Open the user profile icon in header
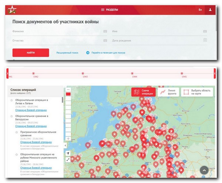 point(210,10)
